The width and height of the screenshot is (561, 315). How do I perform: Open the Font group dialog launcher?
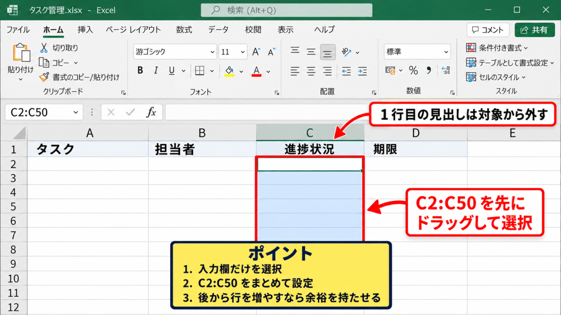tap(277, 93)
